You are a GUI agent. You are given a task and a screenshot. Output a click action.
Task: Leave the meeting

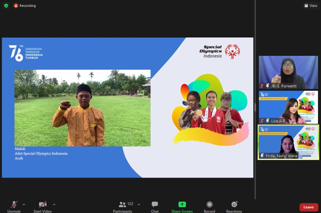point(309,207)
